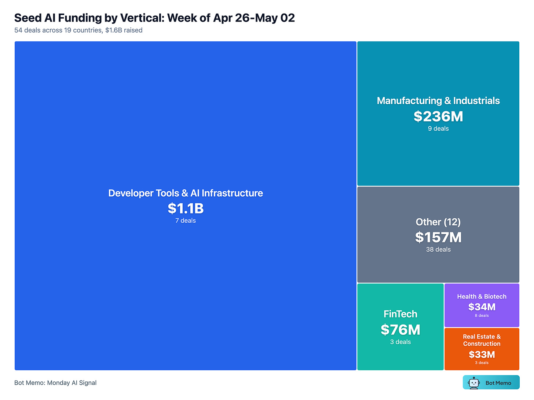Select the orange Real Estate & Construction tile

coord(482,349)
